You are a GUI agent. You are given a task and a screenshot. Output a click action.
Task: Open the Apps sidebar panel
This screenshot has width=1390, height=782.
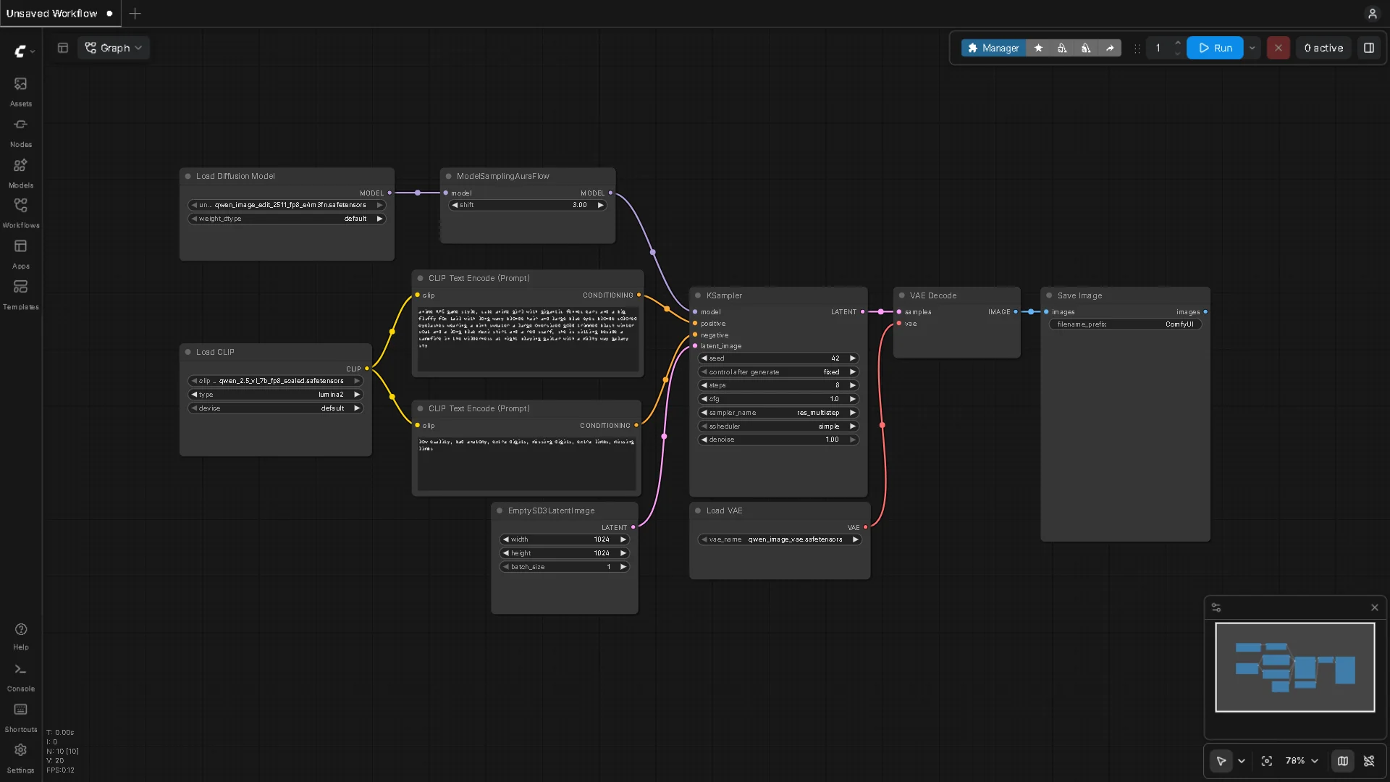tap(20, 253)
